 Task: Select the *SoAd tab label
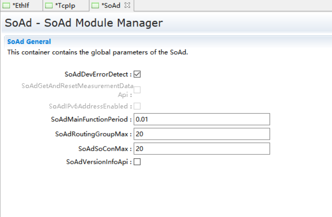coord(110,5)
